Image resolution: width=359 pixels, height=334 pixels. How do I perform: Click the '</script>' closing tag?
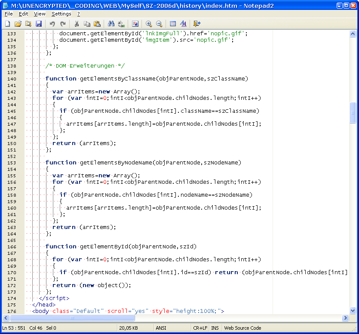pyautogui.click(x=54, y=298)
